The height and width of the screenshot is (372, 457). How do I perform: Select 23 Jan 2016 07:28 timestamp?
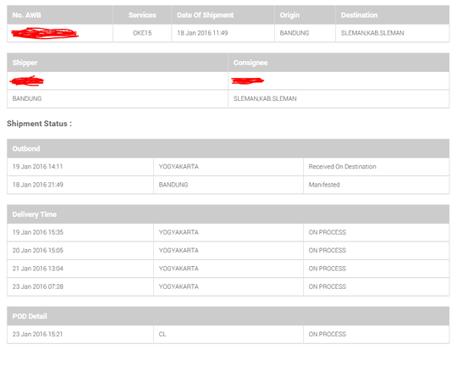click(37, 286)
